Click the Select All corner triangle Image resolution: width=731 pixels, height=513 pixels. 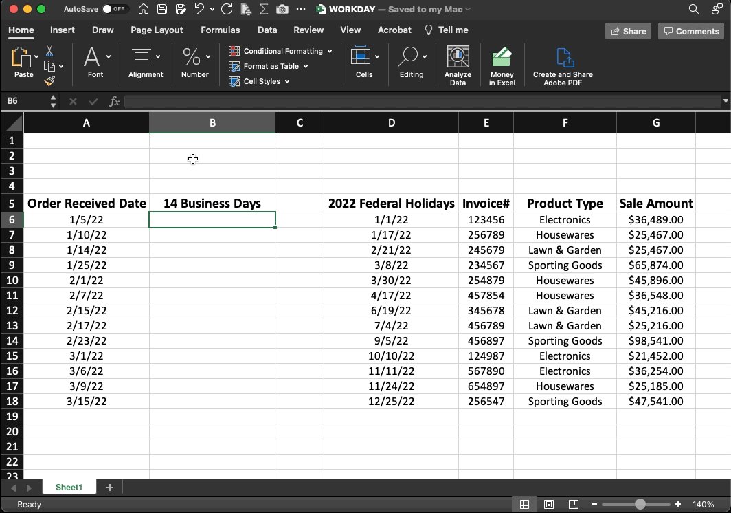12,123
